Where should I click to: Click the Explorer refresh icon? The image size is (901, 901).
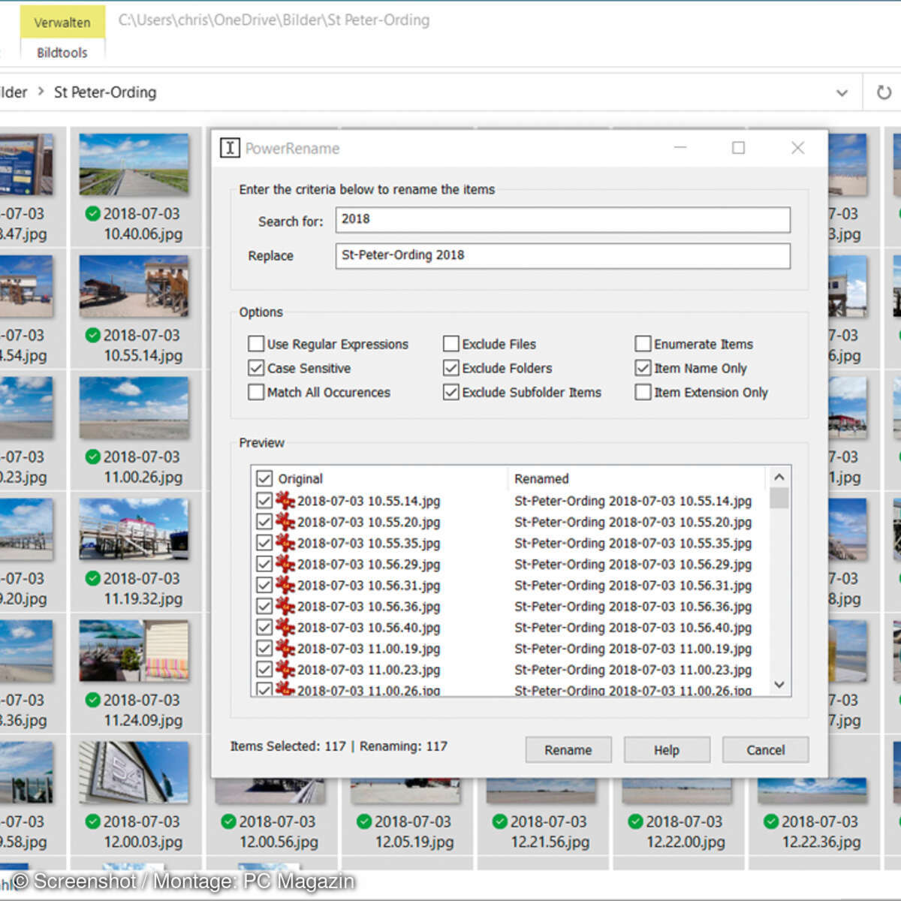pos(884,92)
